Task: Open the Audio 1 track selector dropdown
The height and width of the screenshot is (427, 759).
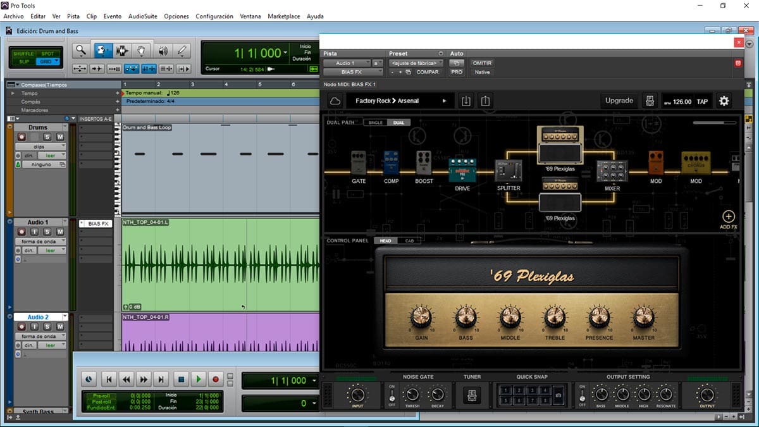Action: tap(347, 63)
